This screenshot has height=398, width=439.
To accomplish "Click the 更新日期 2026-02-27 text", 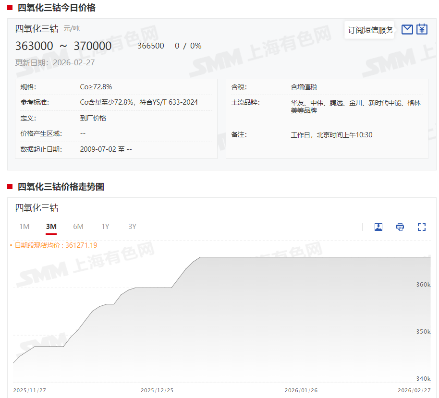I will (x=55, y=62).
